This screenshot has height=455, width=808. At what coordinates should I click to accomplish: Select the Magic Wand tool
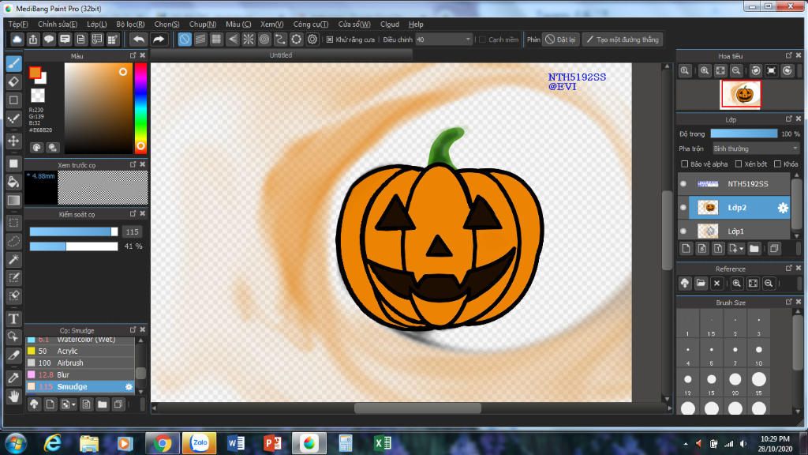[14, 259]
